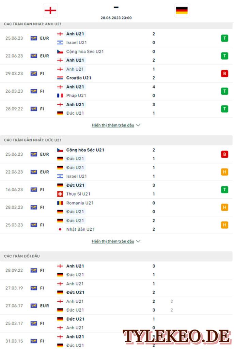Open the 16.06.23 Đức U21 vs Thụy Sĩ match
Screen dimensions: 234x349
coord(116,189)
